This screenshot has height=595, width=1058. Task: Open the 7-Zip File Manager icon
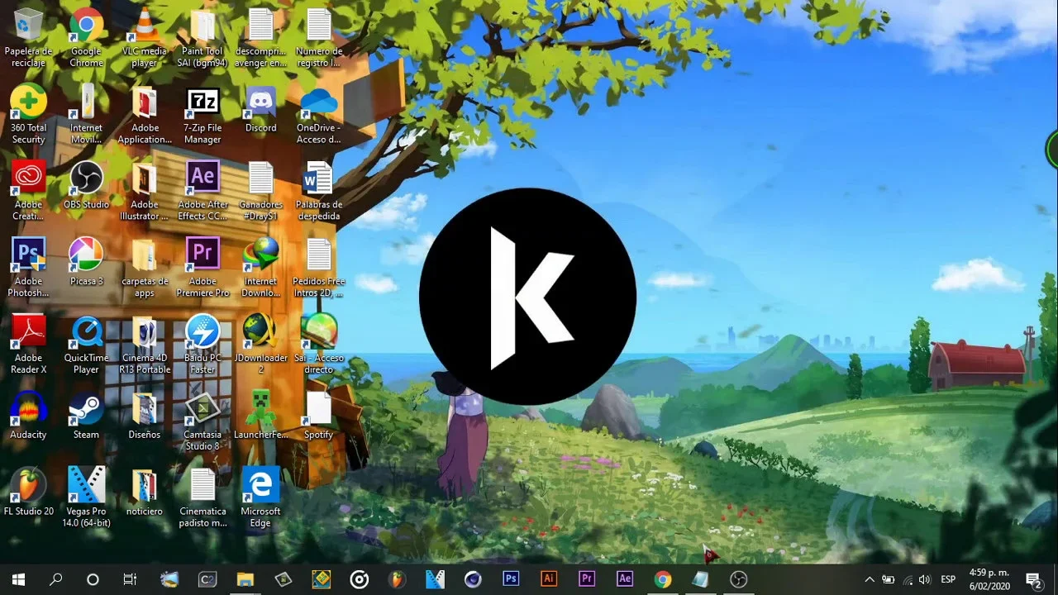tap(203, 103)
